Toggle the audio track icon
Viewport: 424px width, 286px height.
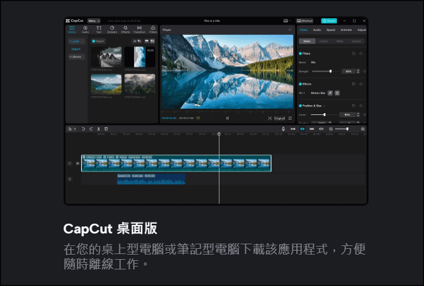(x=70, y=179)
